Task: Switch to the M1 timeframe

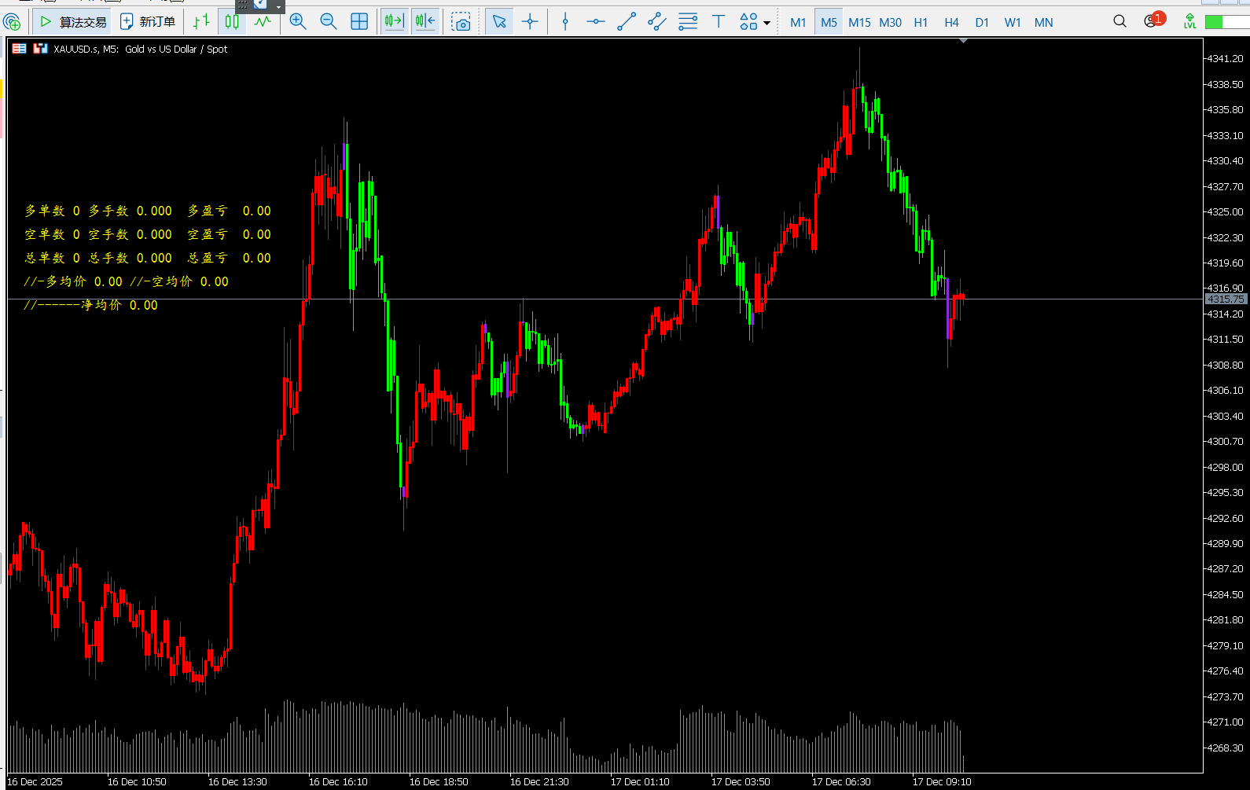Action: coord(798,23)
